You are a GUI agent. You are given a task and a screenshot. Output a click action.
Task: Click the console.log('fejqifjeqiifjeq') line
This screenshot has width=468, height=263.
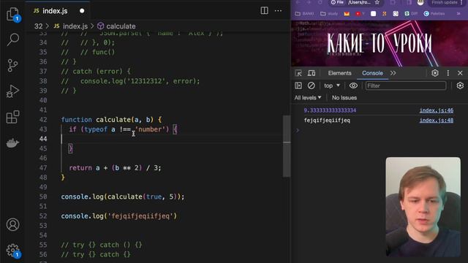point(118,216)
